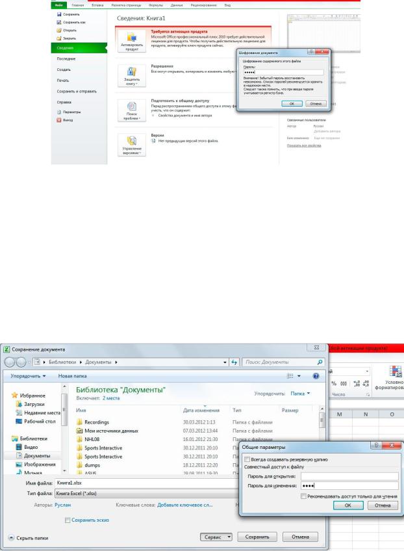The image size is (404, 551).
Task: Open the Формулы ribbon tab
Action: point(156,5)
